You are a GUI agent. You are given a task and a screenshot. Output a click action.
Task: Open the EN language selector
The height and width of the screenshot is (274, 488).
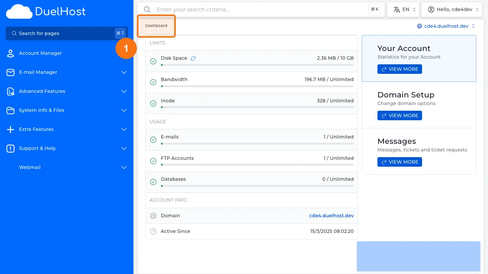[x=403, y=9]
